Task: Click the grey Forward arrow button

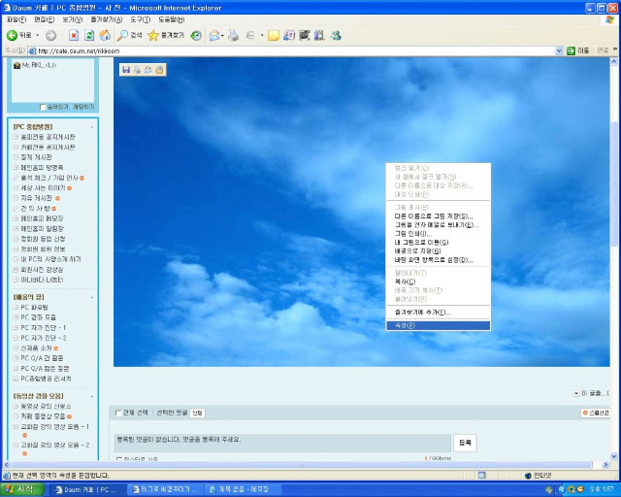Action: pyautogui.click(x=50, y=36)
